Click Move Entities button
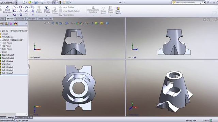 pyautogui.click(x=66, y=15)
